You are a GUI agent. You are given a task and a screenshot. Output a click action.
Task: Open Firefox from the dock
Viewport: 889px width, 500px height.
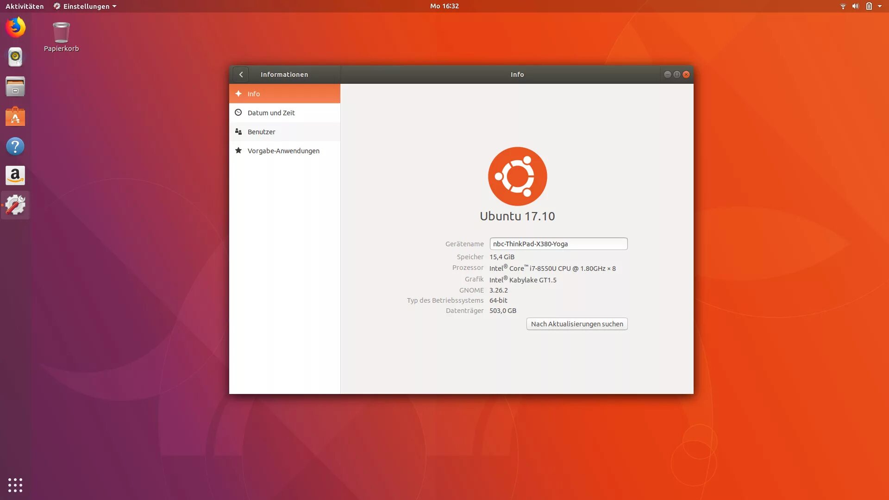click(x=15, y=27)
